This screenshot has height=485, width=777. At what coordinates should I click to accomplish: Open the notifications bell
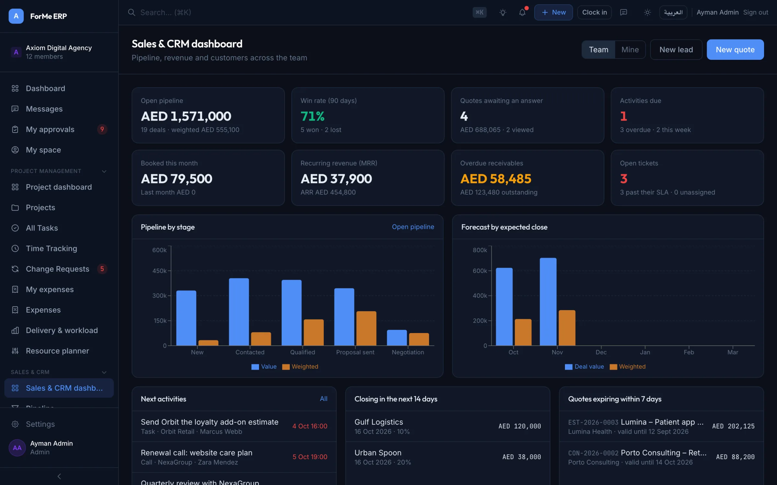(522, 12)
